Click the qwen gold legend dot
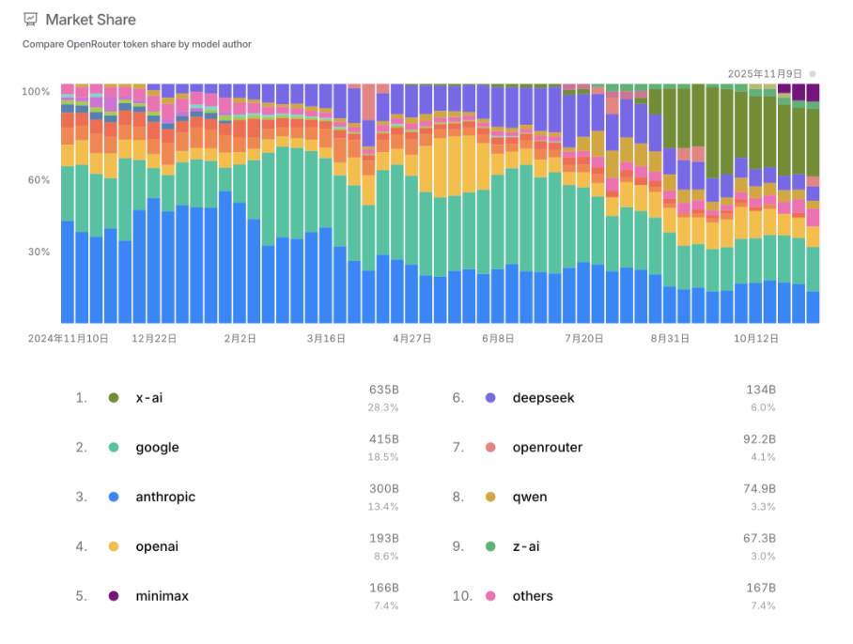The image size is (853, 644). (490, 498)
